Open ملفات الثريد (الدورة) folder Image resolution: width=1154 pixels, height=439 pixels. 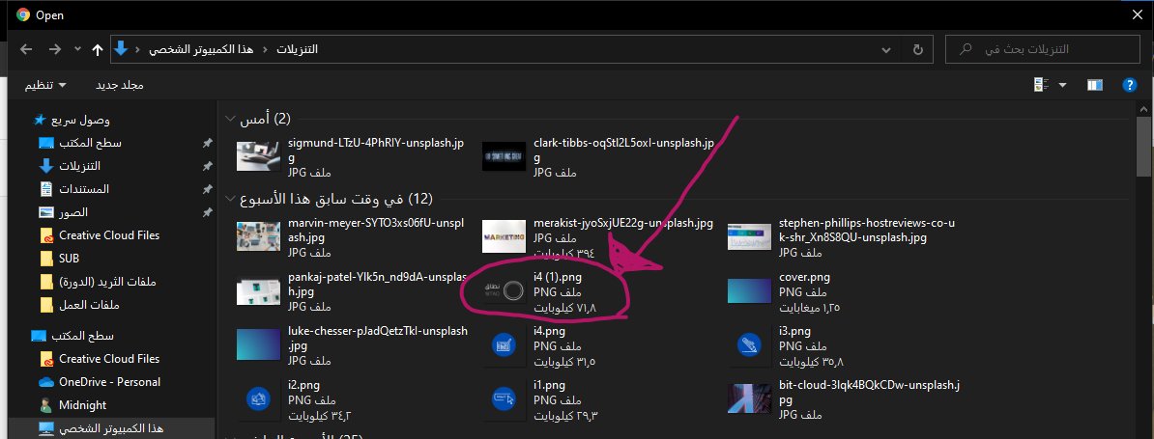pos(98,282)
